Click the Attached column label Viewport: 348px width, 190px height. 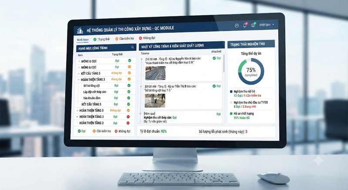tap(216, 51)
